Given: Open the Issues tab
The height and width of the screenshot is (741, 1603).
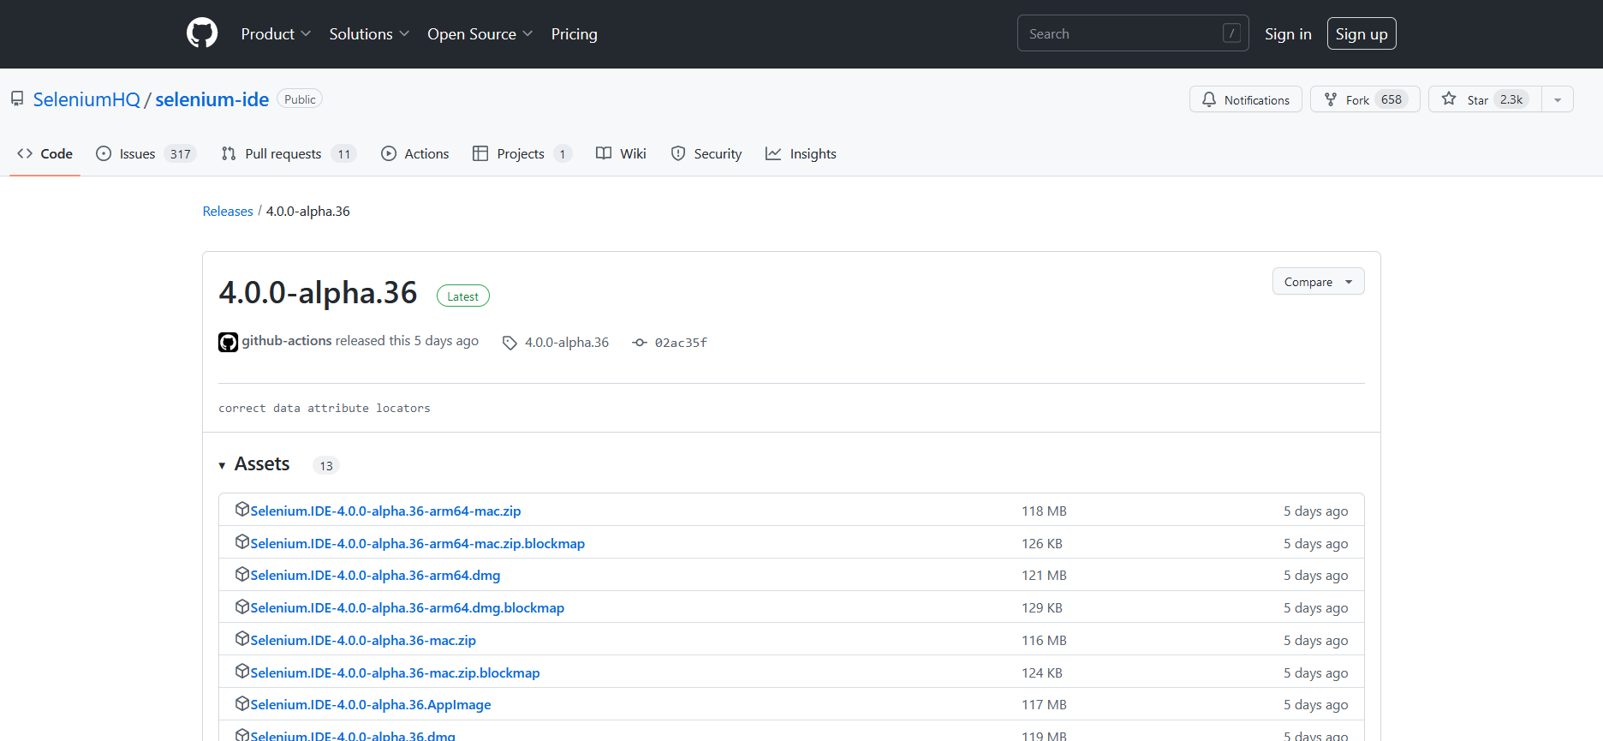Looking at the screenshot, I should 146,154.
